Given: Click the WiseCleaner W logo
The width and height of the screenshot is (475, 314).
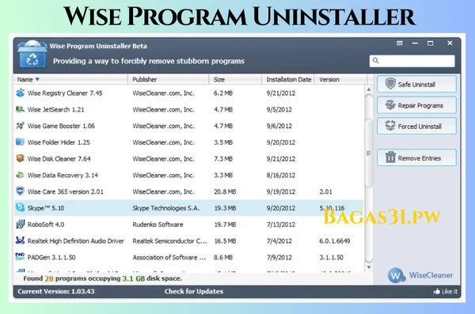Looking at the screenshot, I should [397, 275].
